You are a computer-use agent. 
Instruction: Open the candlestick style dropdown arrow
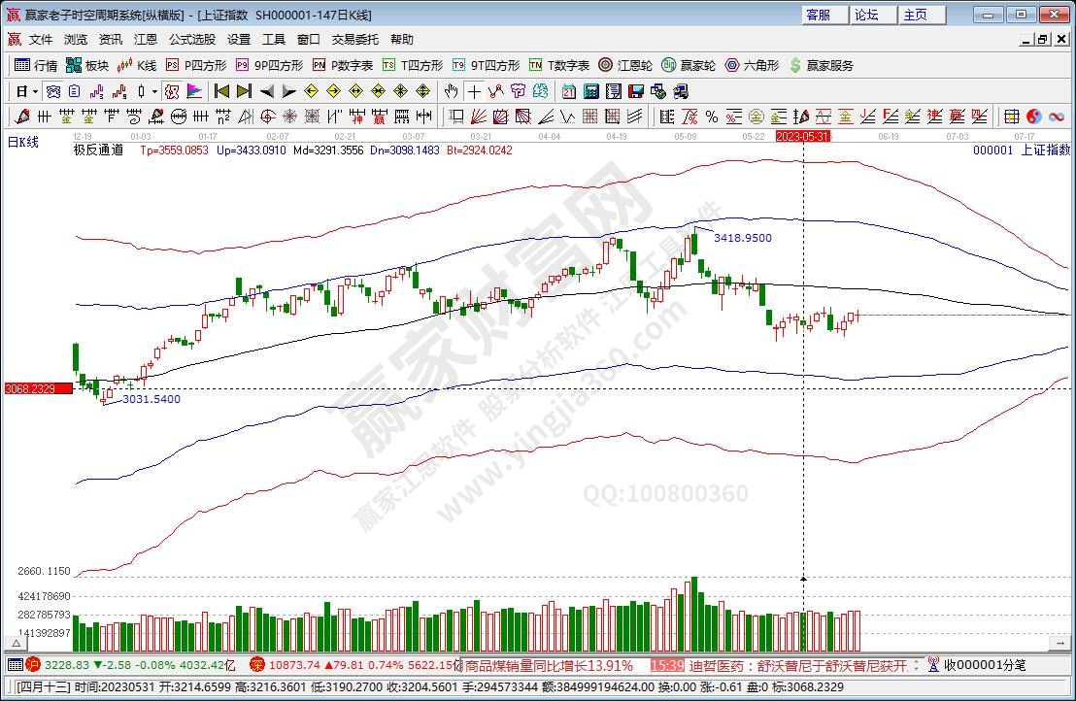coord(154,91)
